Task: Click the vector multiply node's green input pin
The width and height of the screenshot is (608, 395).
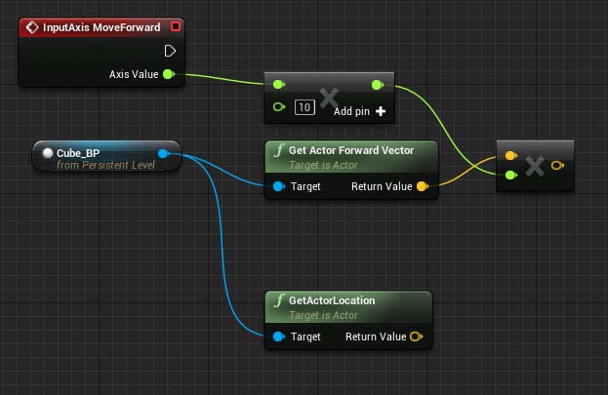Action: [510, 176]
